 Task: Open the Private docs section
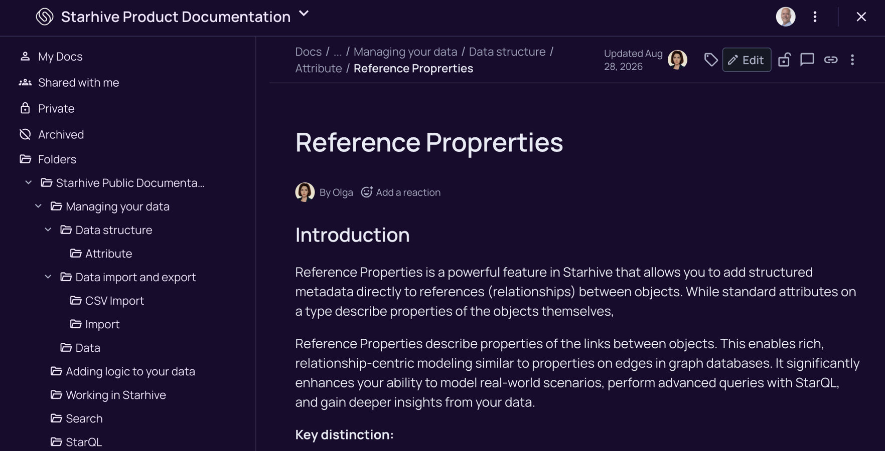click(x=56, y=109)
